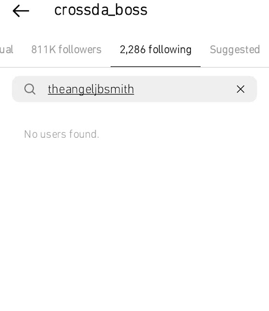
Task: Return to crossda_boss profile via back arrow
Action: [21, 11]
